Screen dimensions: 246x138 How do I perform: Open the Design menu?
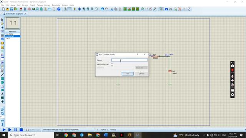[x=25, y=5]
